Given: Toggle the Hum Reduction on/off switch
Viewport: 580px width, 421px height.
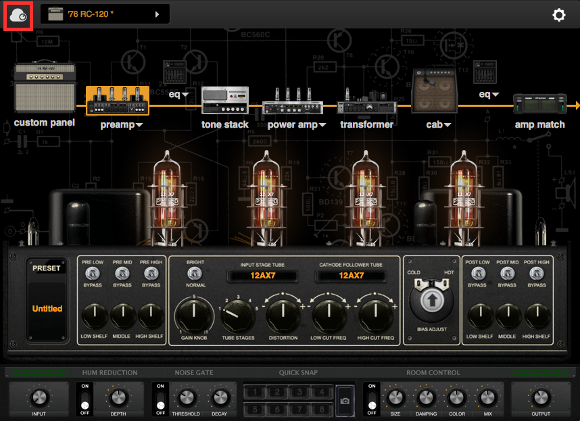Looking at the screenshot, I should 84,399.
